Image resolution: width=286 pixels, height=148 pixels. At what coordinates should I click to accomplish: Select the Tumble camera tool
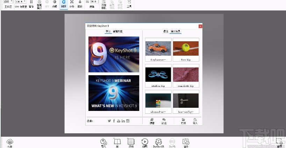click(64, 4)
